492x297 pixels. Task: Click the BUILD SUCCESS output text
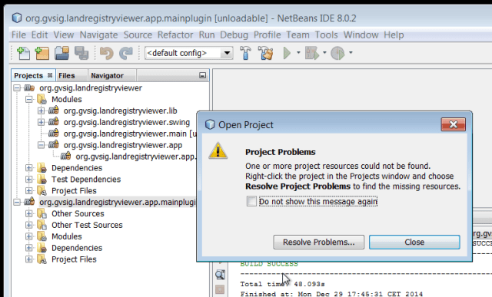pos(269,264)
